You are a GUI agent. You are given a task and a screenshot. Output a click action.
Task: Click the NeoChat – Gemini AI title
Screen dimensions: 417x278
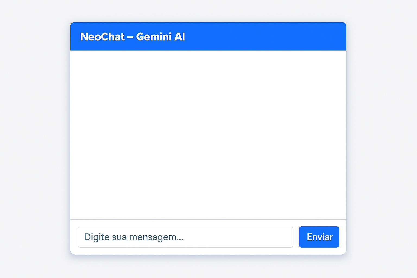point(132,36)
